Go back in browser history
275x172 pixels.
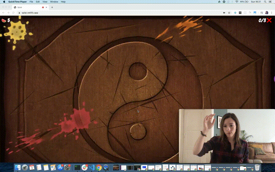click(x=3, y=13)
